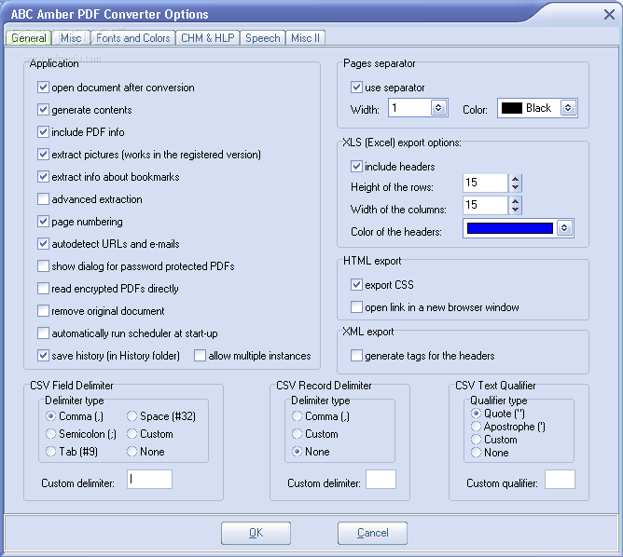The height and width of the screenshot is (557, 623).
Task: Click the Width of the columns field
Action: point(485,205)
